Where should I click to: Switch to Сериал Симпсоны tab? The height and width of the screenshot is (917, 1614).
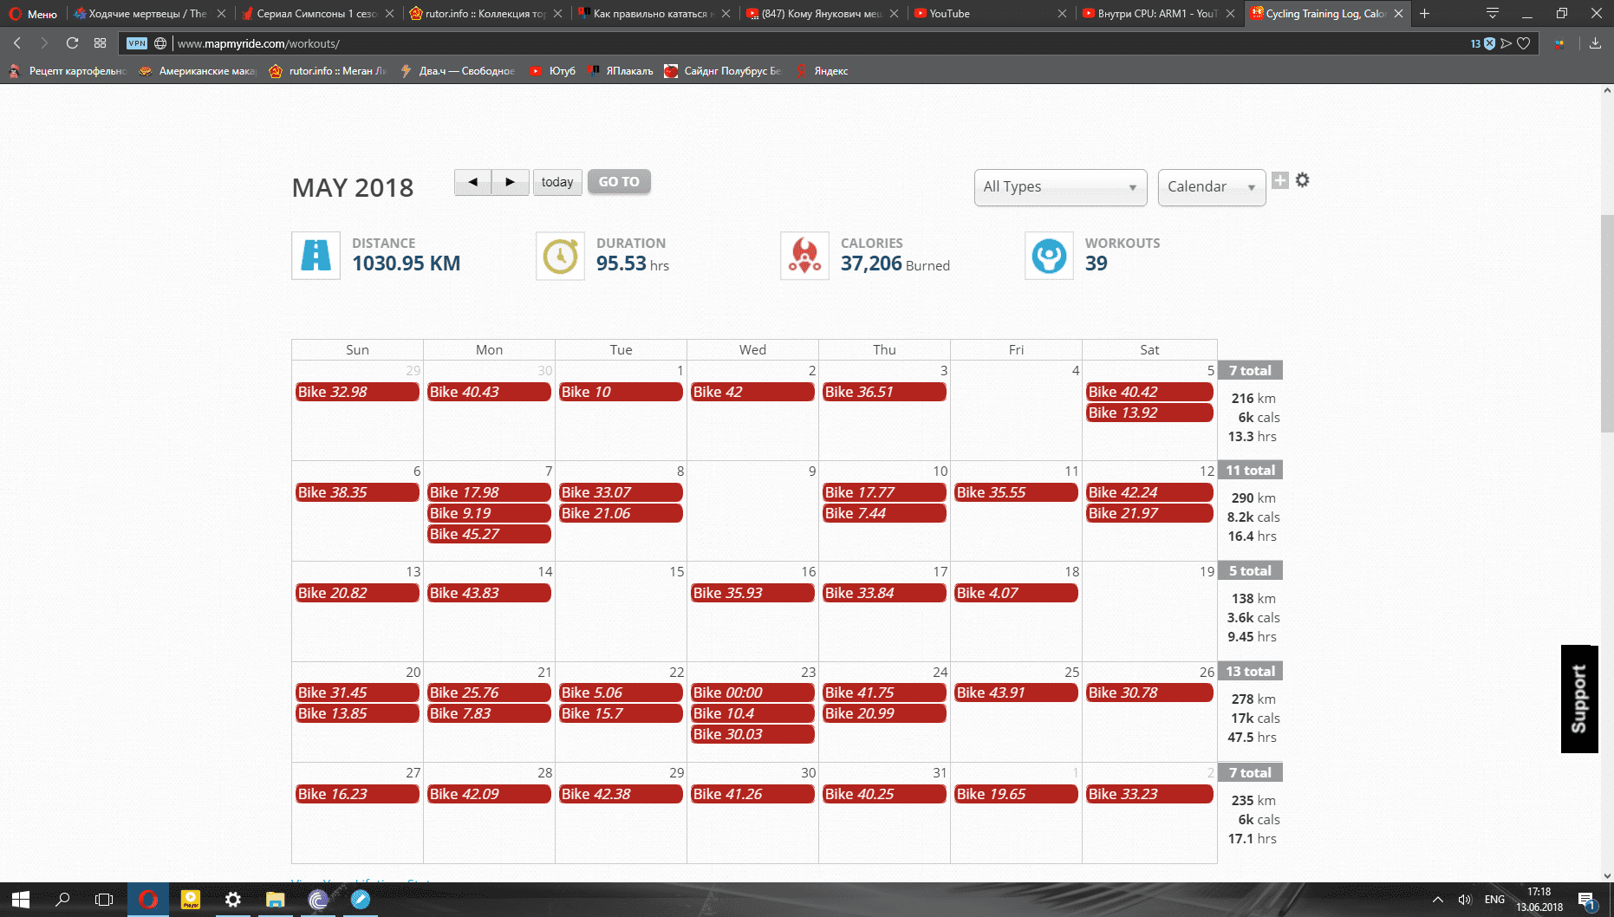click(316, 14)
